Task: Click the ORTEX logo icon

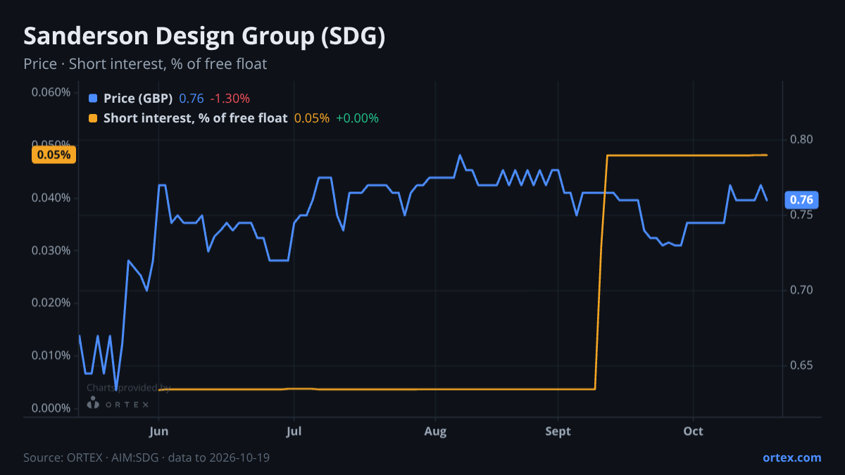Action: [93, 403]
